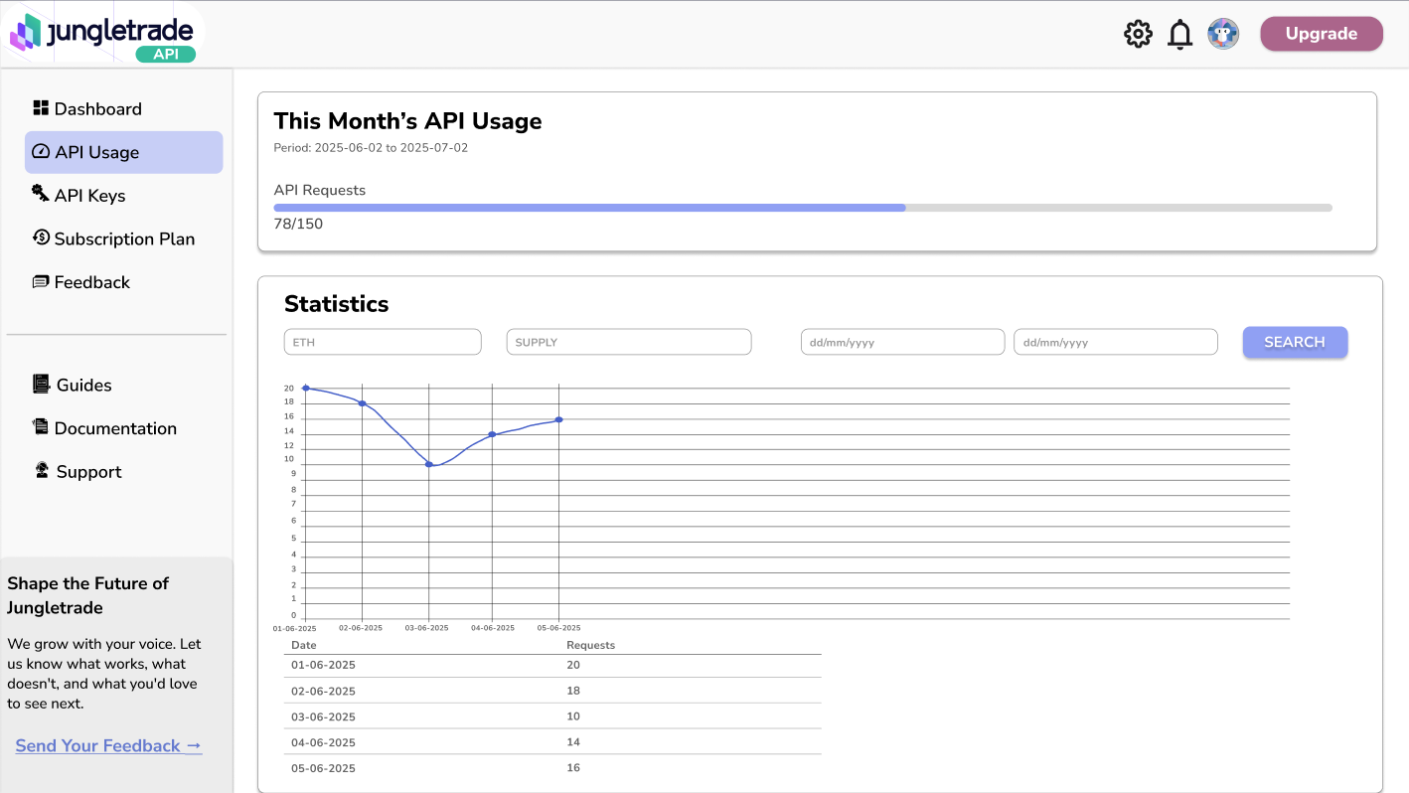Click inside the ETH input field

tap(382, 341)
